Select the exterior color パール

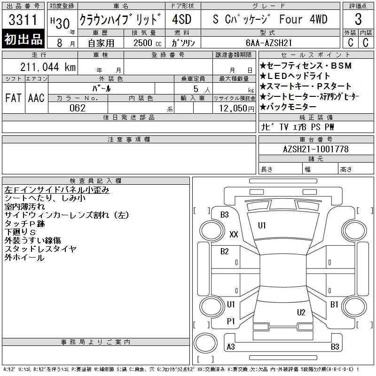[x=102, y=89]
